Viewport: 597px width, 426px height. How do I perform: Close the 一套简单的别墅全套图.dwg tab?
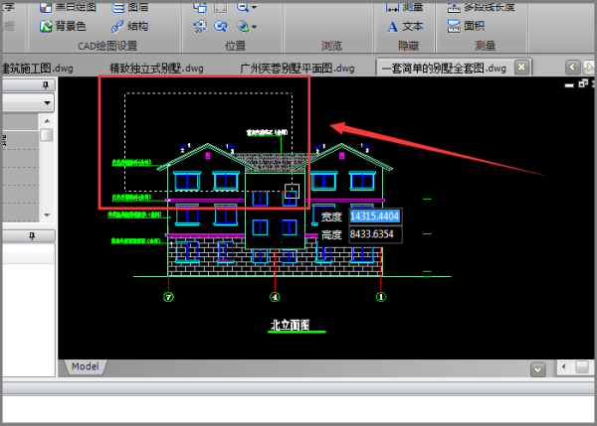pyautogui.click(x=520, y=68)
